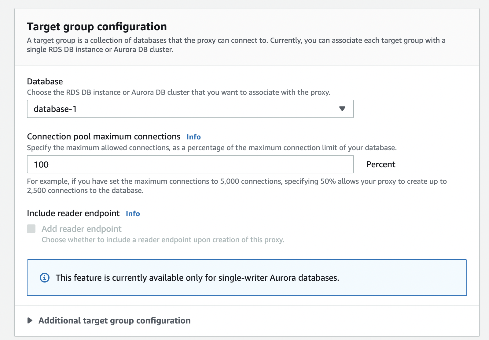The height and width of the screenshot is (340, 489).
Task: Toggle the Add reader endpoint checkbox
Action: coord(31,229)
